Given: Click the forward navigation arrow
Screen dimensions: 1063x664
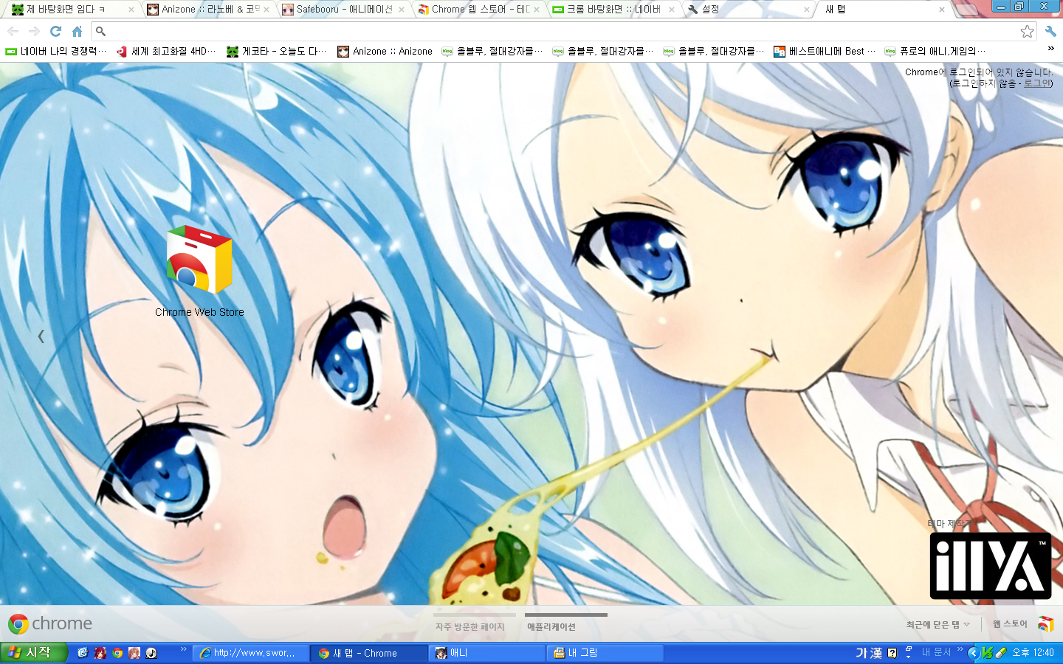Looking at the screenshot, I should pos(34,31).
